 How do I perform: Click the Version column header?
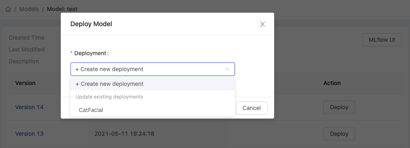[25, 83]
